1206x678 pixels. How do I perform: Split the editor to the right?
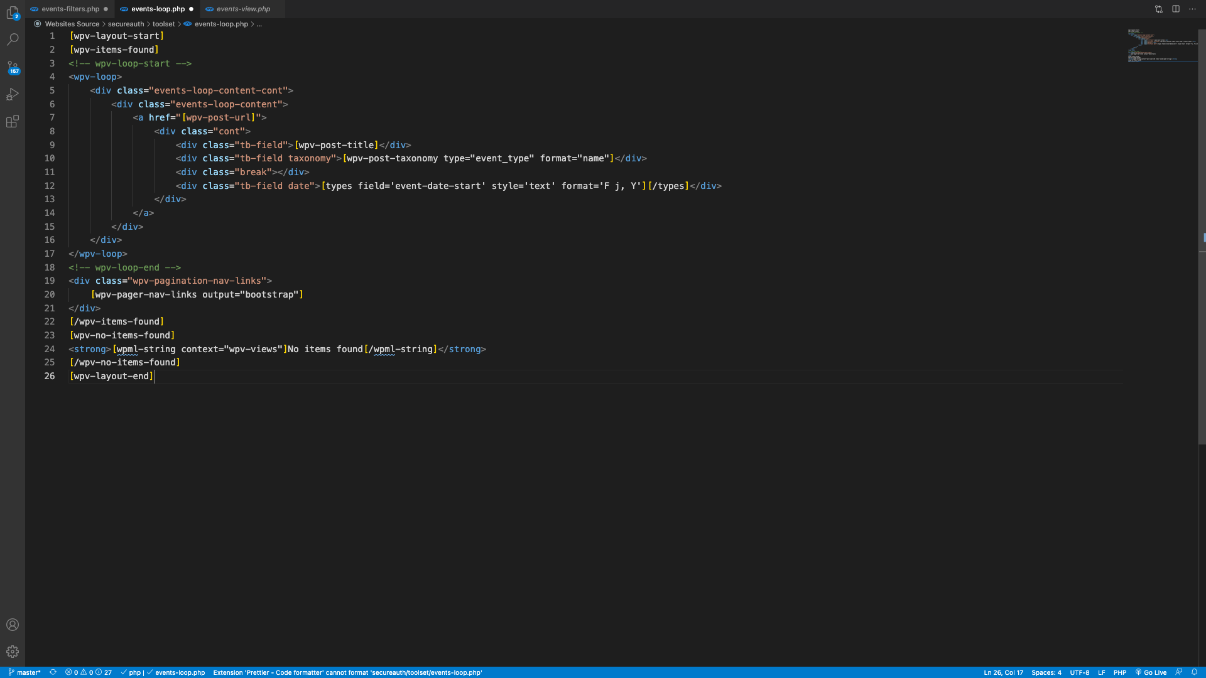pos(1176,9)
